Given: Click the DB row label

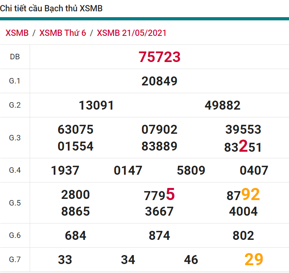Looking at the screenshot, I should coord(15,57).
